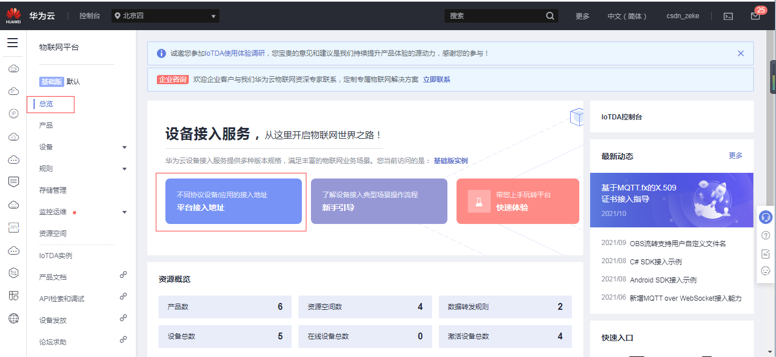Open the C# SDK接入示例 news item
The height and width of the screenshot is (357, 776).
tap(655, 261)
